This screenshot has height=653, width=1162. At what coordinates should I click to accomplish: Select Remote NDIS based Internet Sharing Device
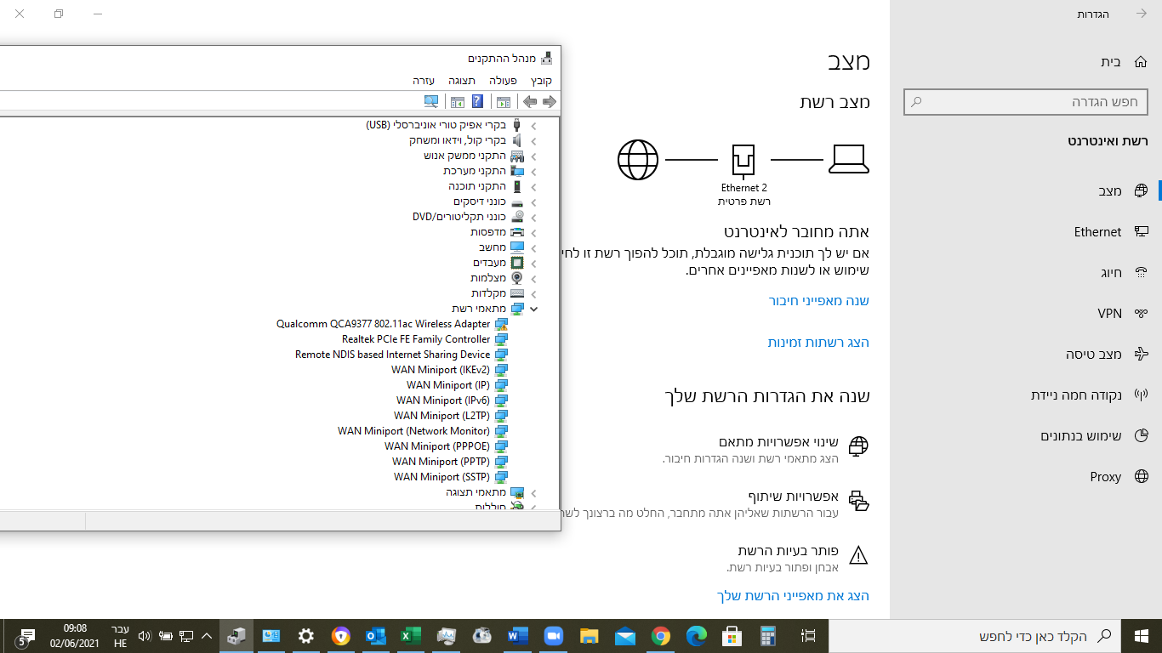point(393,355)
